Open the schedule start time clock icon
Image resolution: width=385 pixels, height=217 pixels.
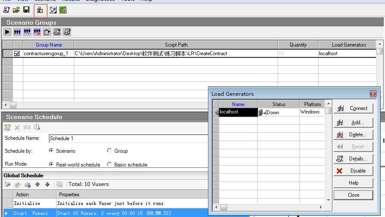[37, 127]
